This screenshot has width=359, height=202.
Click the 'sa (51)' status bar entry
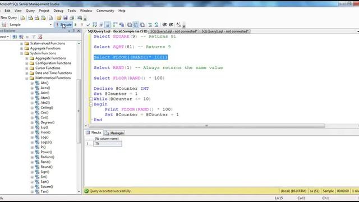point(314,191)
